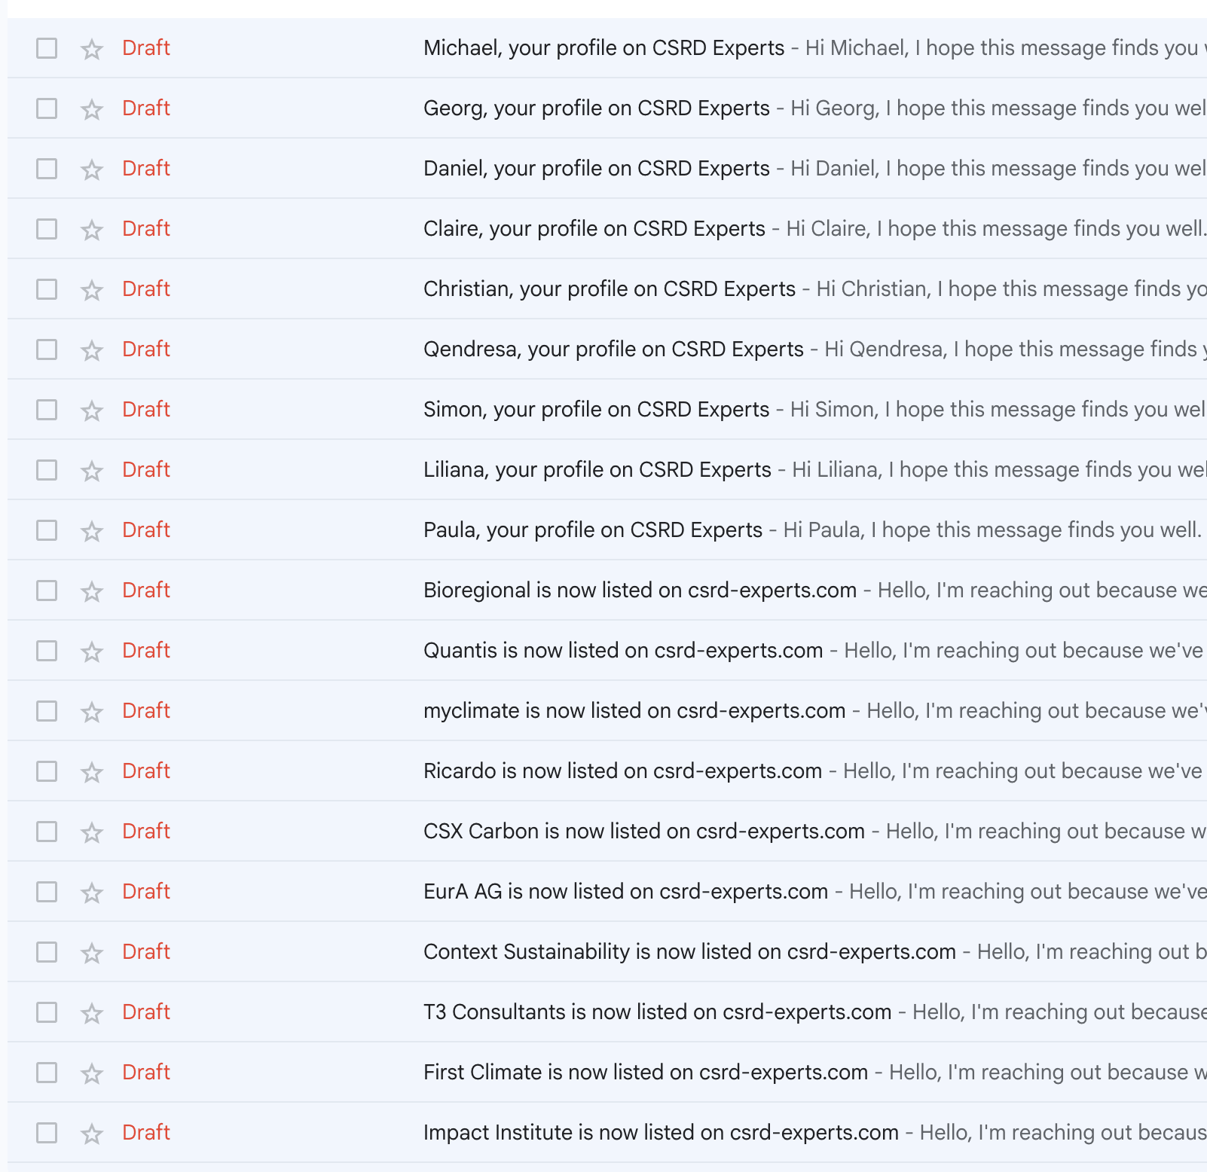The image size is (1207, 1172).
Task: Tick the CSX Carbon draft checkbox
Action: point(47,832)
